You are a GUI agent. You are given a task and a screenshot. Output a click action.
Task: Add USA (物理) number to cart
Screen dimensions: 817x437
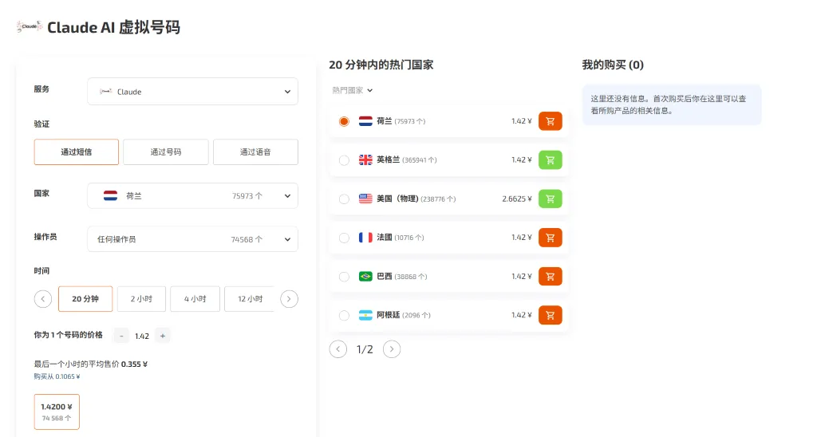point(551,199)
